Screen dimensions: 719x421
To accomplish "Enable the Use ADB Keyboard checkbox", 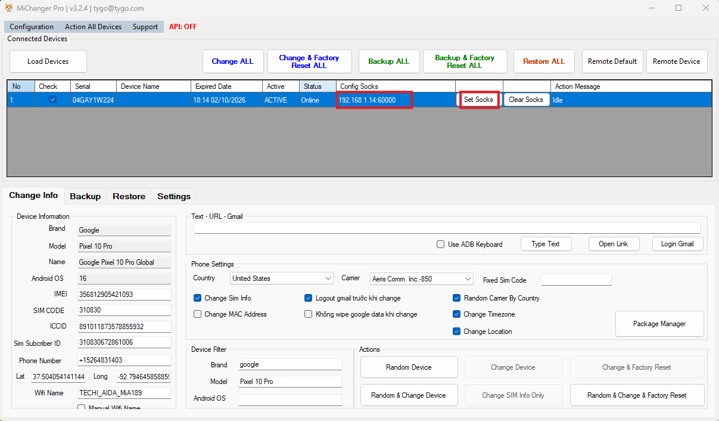I will 441,244.
